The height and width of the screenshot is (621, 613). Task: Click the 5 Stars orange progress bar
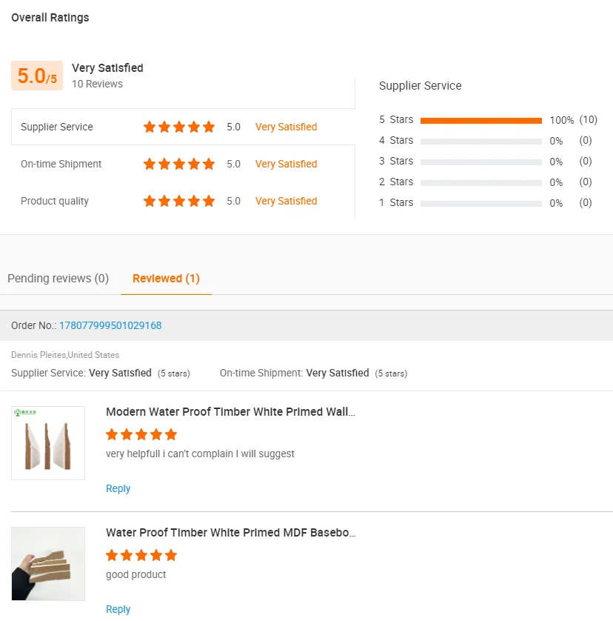(481, 120)
